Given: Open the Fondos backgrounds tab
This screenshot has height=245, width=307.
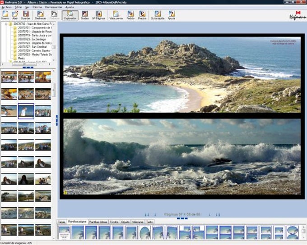Looking at the screenshot, I should click(114, 222).
